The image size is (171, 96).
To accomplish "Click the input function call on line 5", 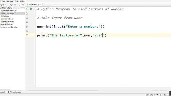I will click(59, 27).
